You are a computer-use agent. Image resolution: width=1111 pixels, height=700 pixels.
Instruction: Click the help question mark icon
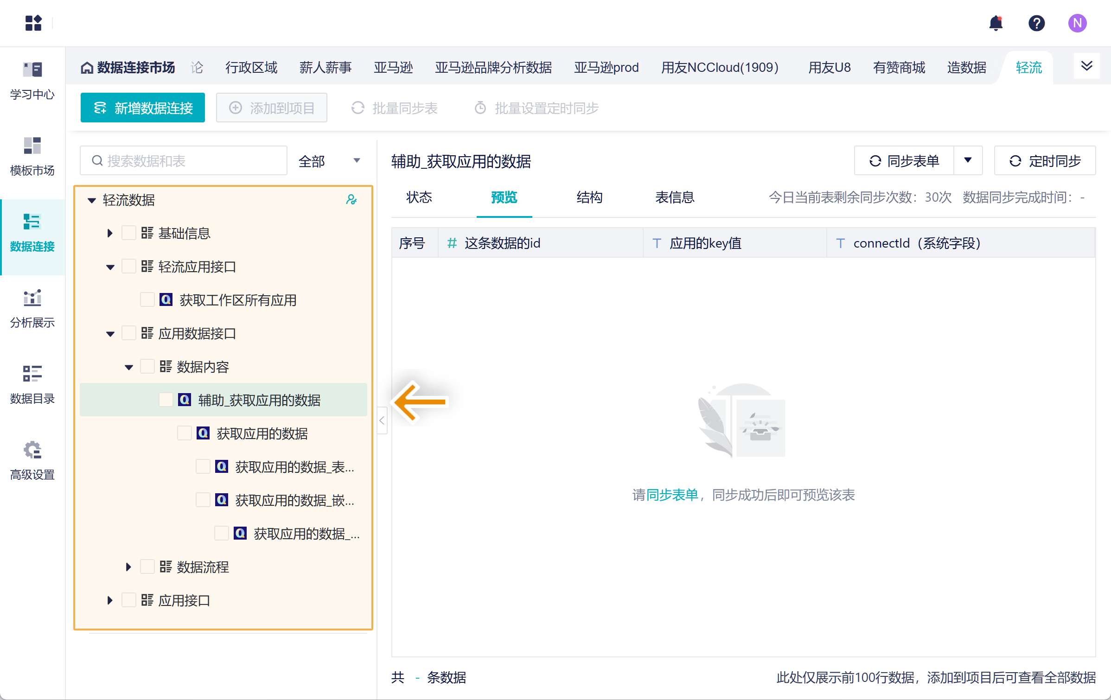[x=1036, y=23]
